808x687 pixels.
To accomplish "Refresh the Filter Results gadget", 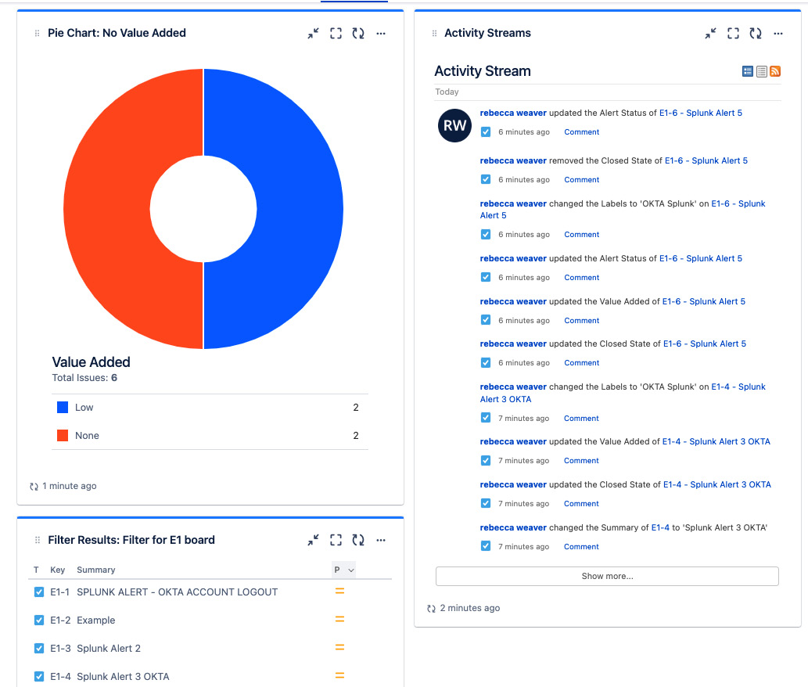I will (x=358, y=540).
